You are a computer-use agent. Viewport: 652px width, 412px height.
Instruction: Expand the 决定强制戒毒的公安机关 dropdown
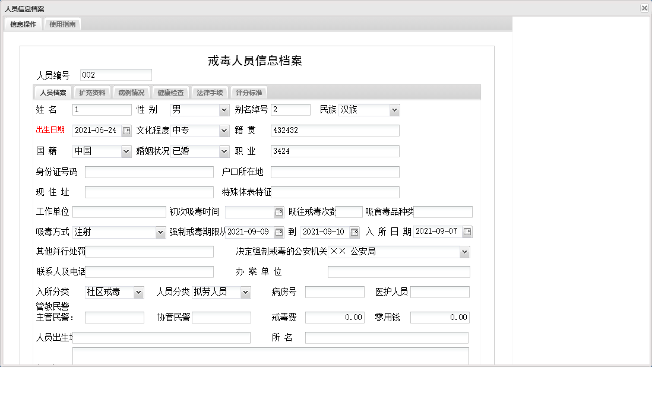[464, 252]
